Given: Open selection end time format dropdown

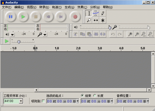Looking at the screenshot, I should pos(112,101).
